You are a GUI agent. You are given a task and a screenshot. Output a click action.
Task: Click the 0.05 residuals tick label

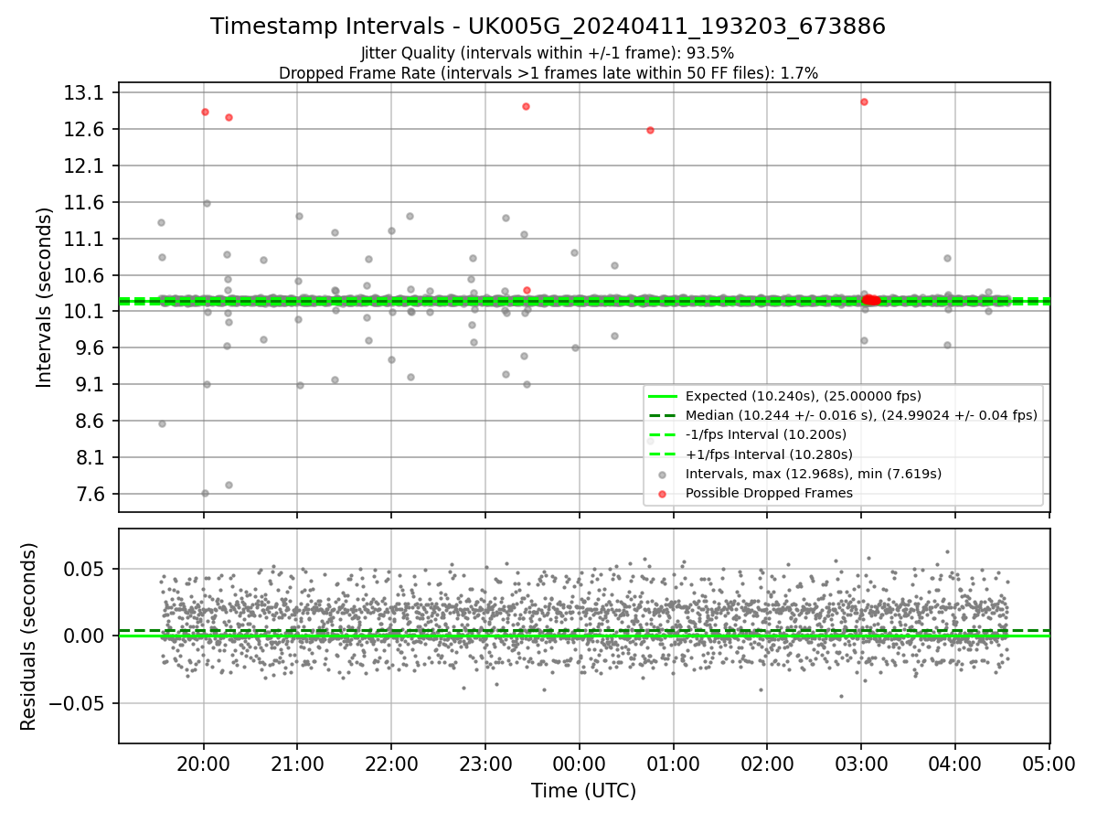85,569
